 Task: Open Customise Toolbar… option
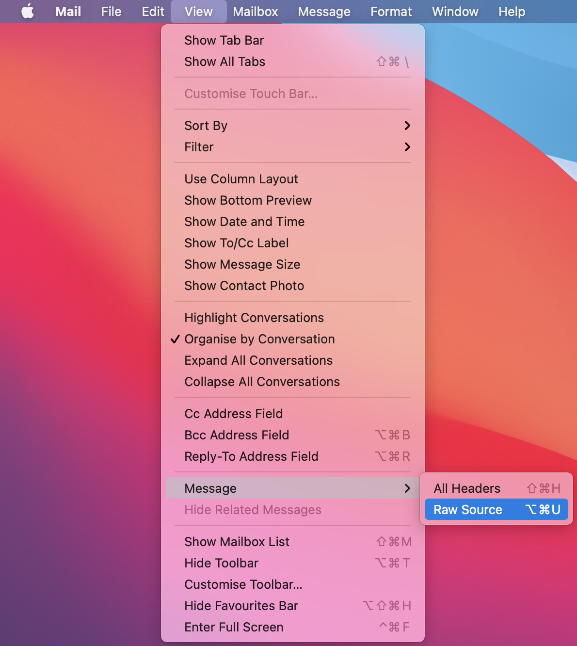pos(293,584)
